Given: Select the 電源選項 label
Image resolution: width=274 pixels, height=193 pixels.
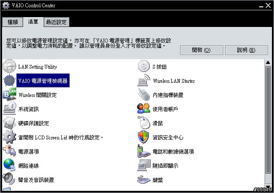Looking at the screenshot, I should (x=28, y=151).
